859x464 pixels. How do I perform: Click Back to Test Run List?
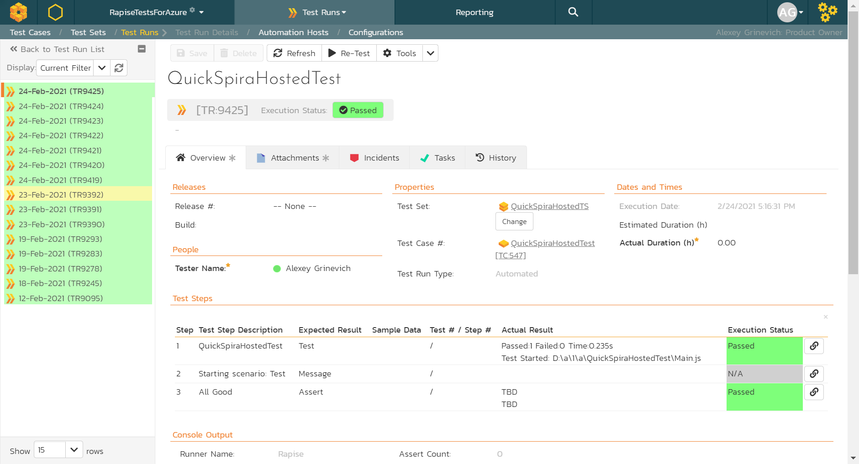pyautogui.click(x=58, y=49)
